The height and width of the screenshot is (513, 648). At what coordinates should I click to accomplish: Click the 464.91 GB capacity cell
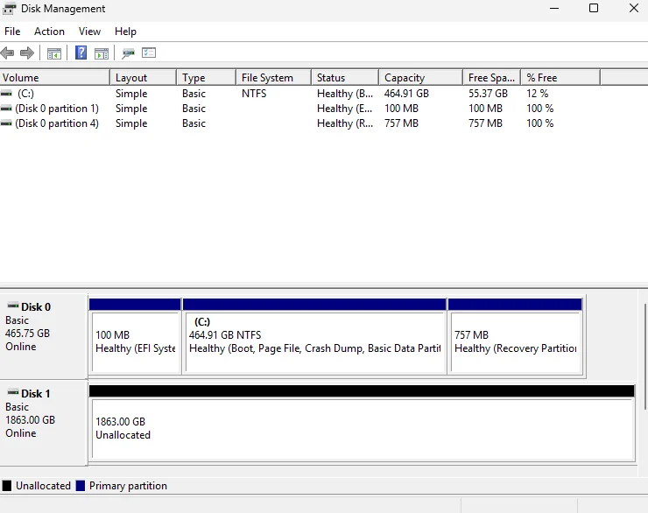coord(406,94)
